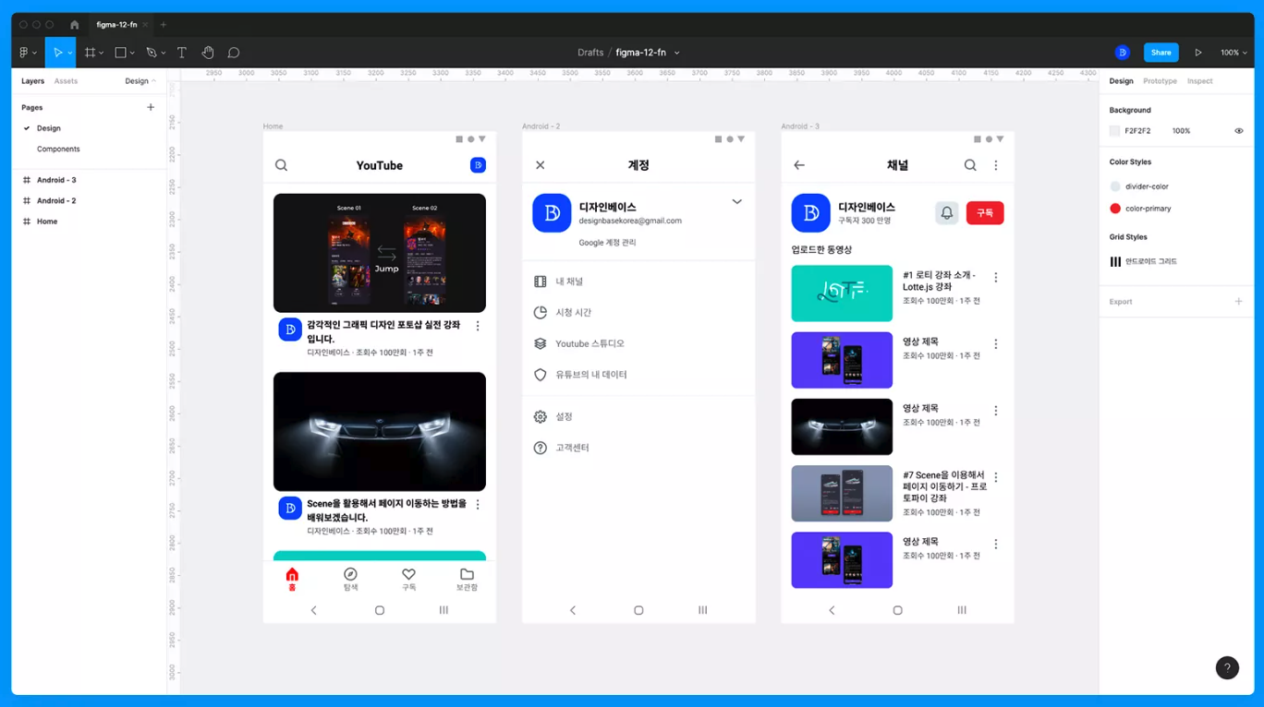Open the Figma main menu icon
This screenshot has height=707, width=1264.
25,53
